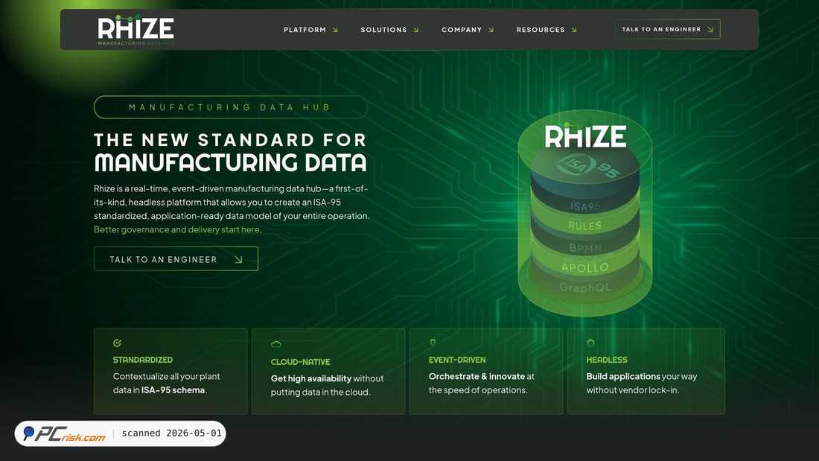Click the navbar Talk to an Engineer button
This screenshot has height=461, width=819.
pos(668,29)
